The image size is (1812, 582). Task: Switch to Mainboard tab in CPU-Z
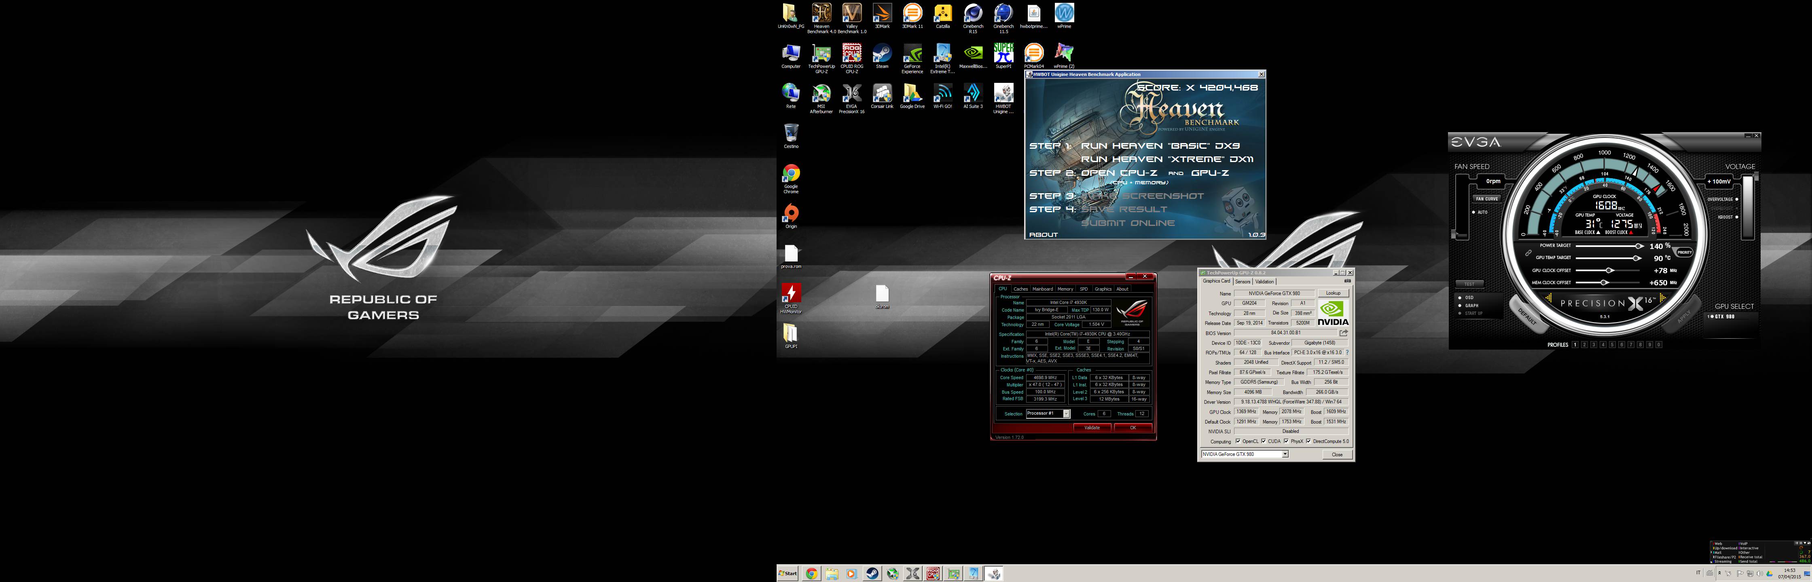[x=1042, y=289]
